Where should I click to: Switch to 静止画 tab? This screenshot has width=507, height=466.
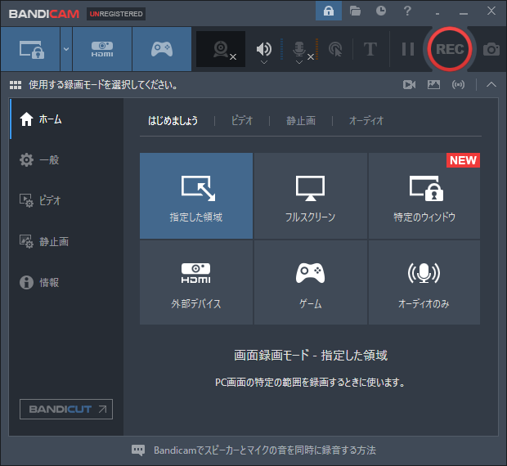pos(301,121)
